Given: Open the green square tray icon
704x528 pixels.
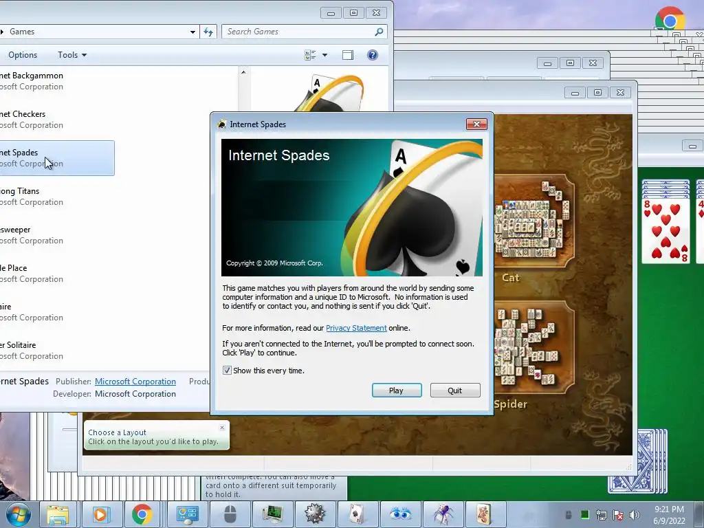Looking at the screenshot, I should [585, 514].
